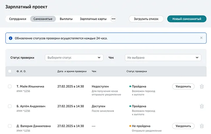Switch to the Сотрудники tab
Image resolution: width=211 pixels, height=134 pixels.
pos(17,19)
